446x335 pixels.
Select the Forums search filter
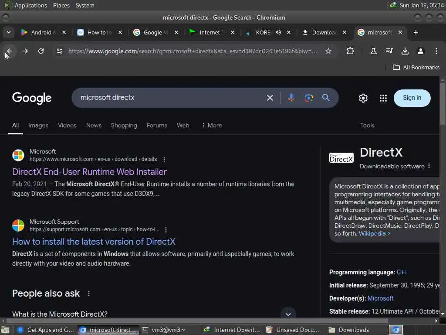point(157,125)
